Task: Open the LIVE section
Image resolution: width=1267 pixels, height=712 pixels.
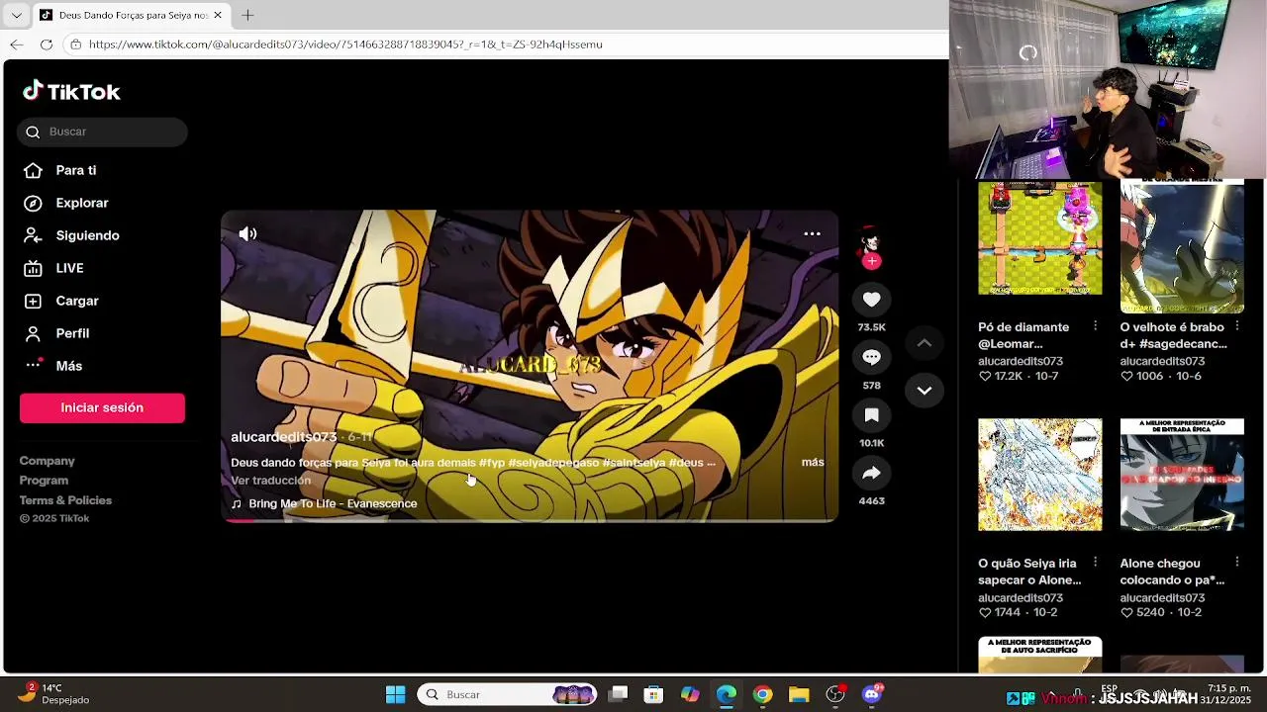Action: (x=69, y=268)
